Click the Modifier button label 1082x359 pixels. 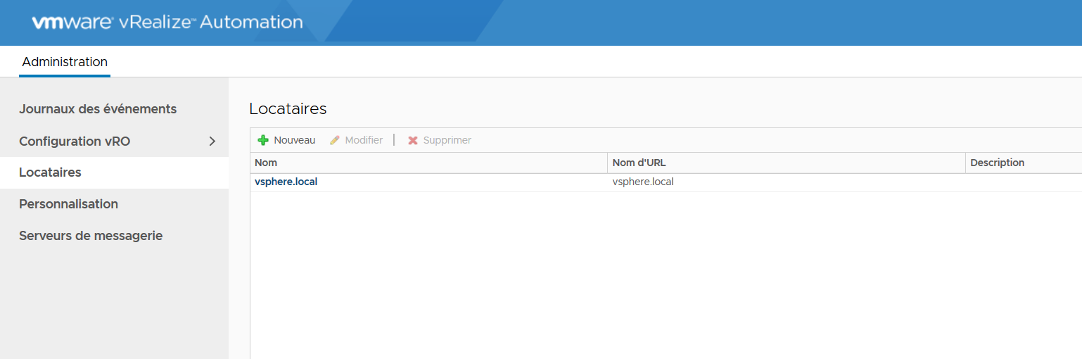click(x=364, y=140)
